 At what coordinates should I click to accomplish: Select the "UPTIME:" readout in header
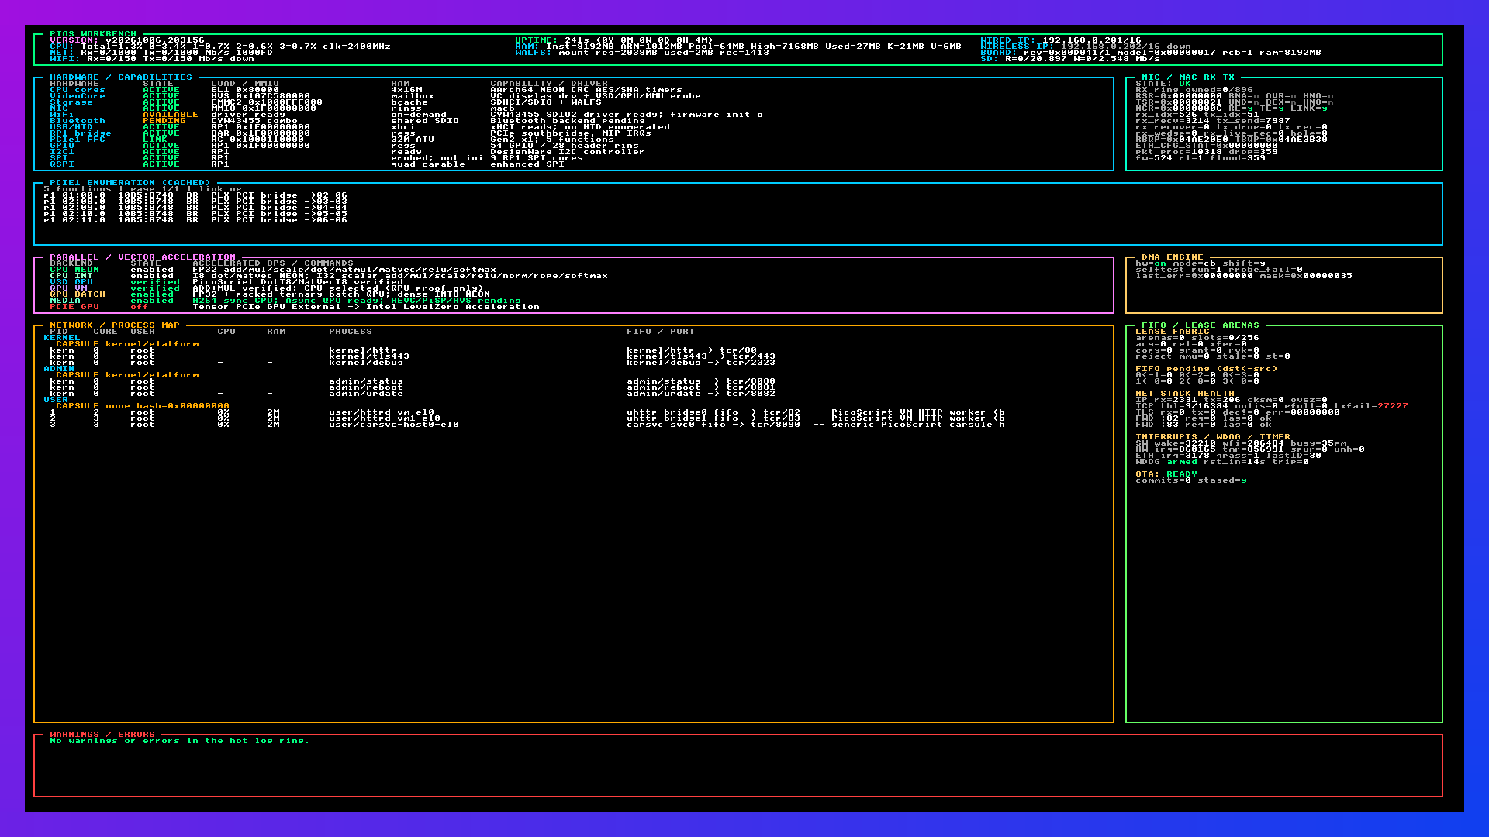(x=614, y=40)
